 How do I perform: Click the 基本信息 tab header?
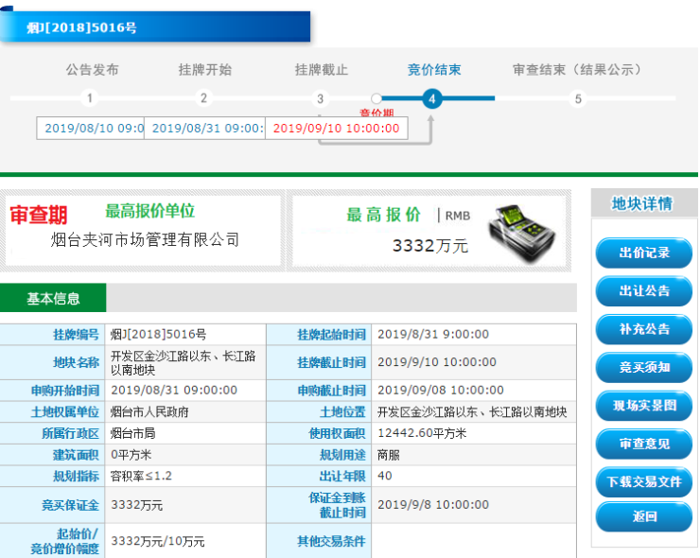pyautogui.click(x=53, y=298)
